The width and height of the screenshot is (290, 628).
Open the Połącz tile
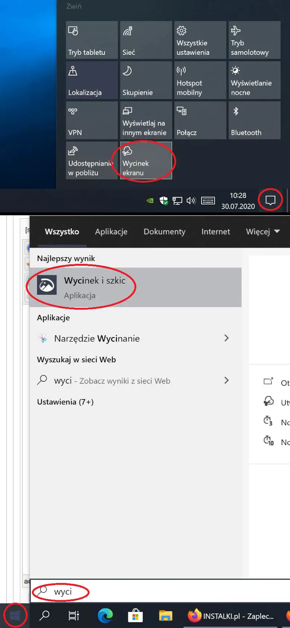pos(200,120)
